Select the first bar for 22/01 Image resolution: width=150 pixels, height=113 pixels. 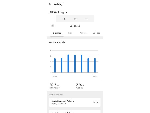(x=55, y=65)
